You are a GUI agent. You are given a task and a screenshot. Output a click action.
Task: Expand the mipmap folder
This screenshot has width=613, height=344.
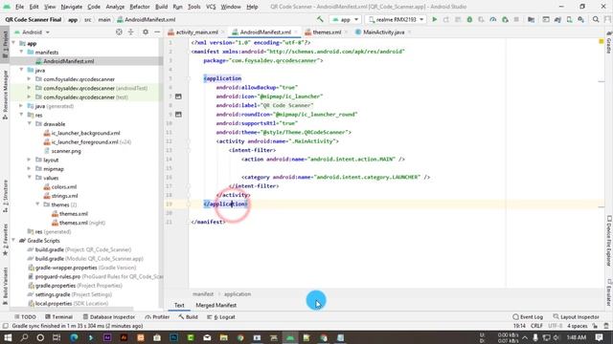[x=30, y=169]
